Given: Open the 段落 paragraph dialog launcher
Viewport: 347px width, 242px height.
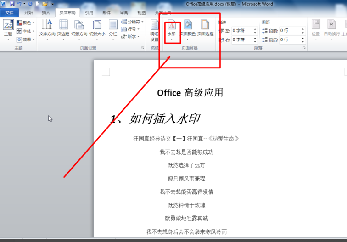Looking at the screenshot, I should coord(304,48).
